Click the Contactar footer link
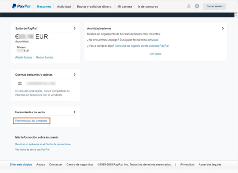The image size is (238, 173). (x=56, y=165)
